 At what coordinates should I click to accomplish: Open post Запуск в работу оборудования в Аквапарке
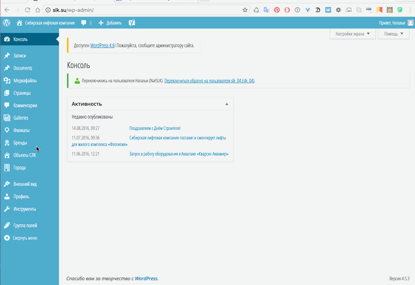point(179,154)
